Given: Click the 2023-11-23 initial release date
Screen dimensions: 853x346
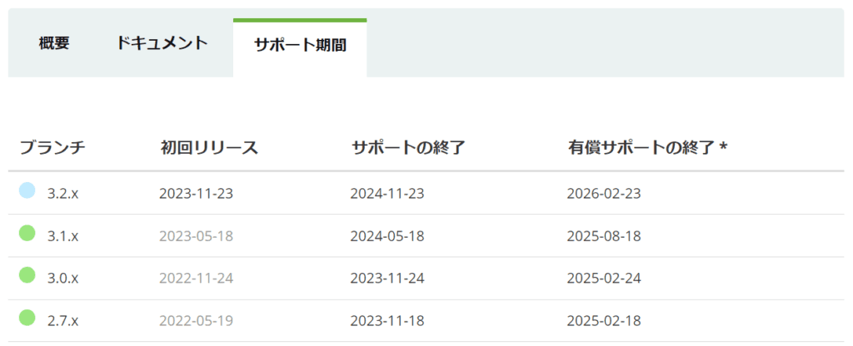Looking at the screenshot, I should click(x=196, y=194).
